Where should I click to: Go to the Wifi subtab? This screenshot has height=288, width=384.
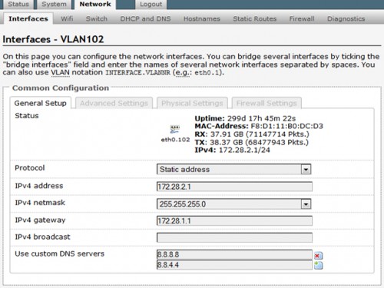[67, 18]
